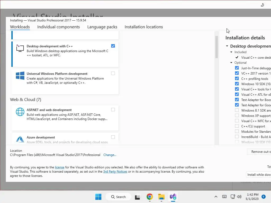Click the volume speaker tray icon
The height and width of the screenshot is (203, 271).
(x=239, y=197)
